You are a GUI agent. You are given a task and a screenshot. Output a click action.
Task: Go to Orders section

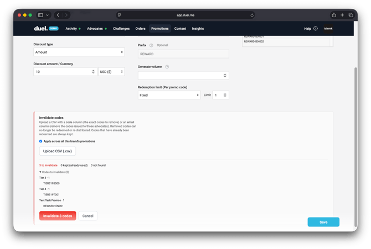coord(140,29)
